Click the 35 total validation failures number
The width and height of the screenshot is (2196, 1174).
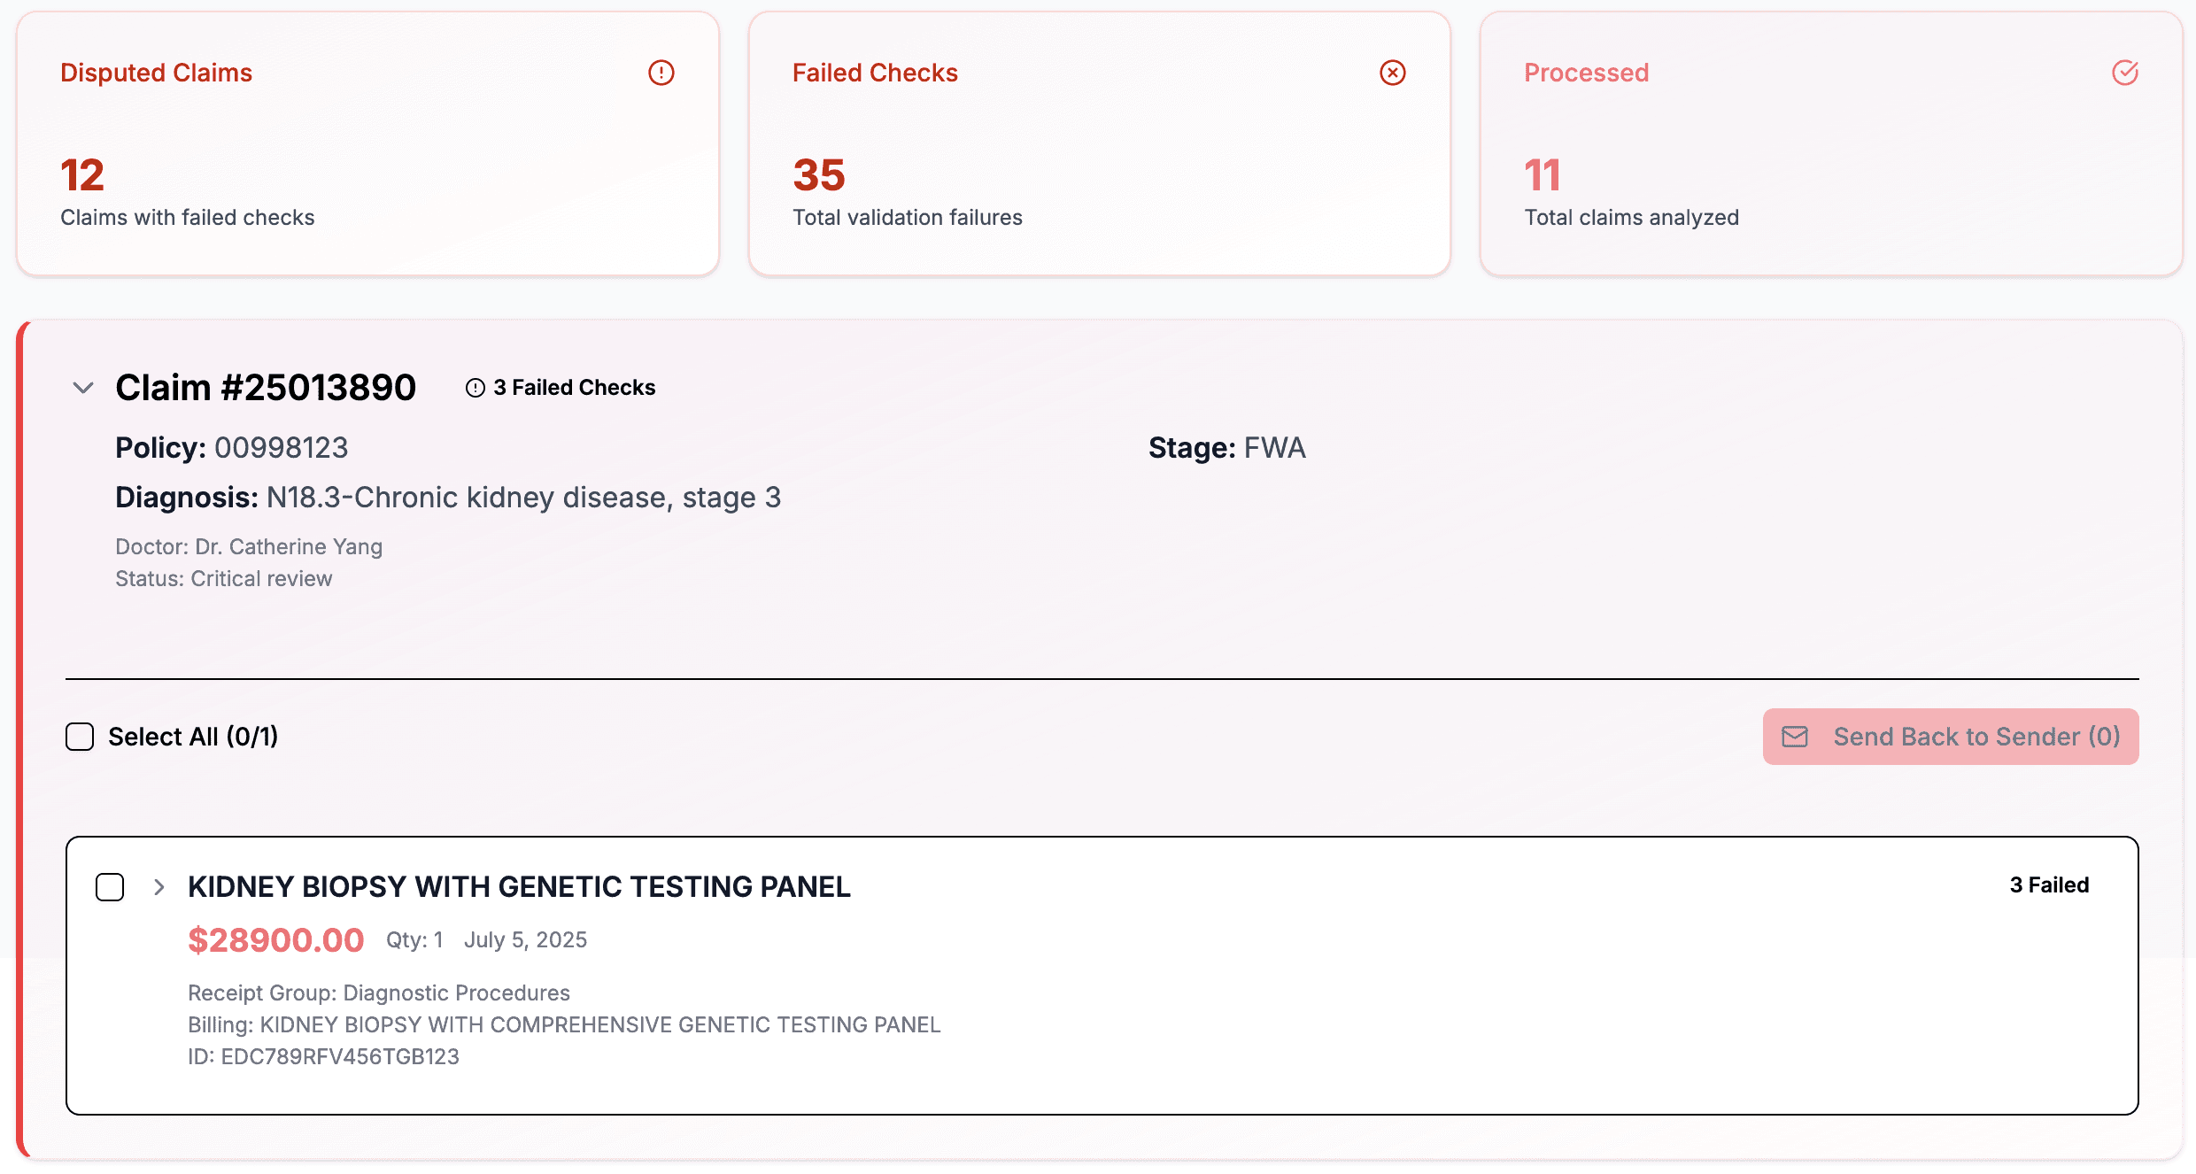pos(819,175)
